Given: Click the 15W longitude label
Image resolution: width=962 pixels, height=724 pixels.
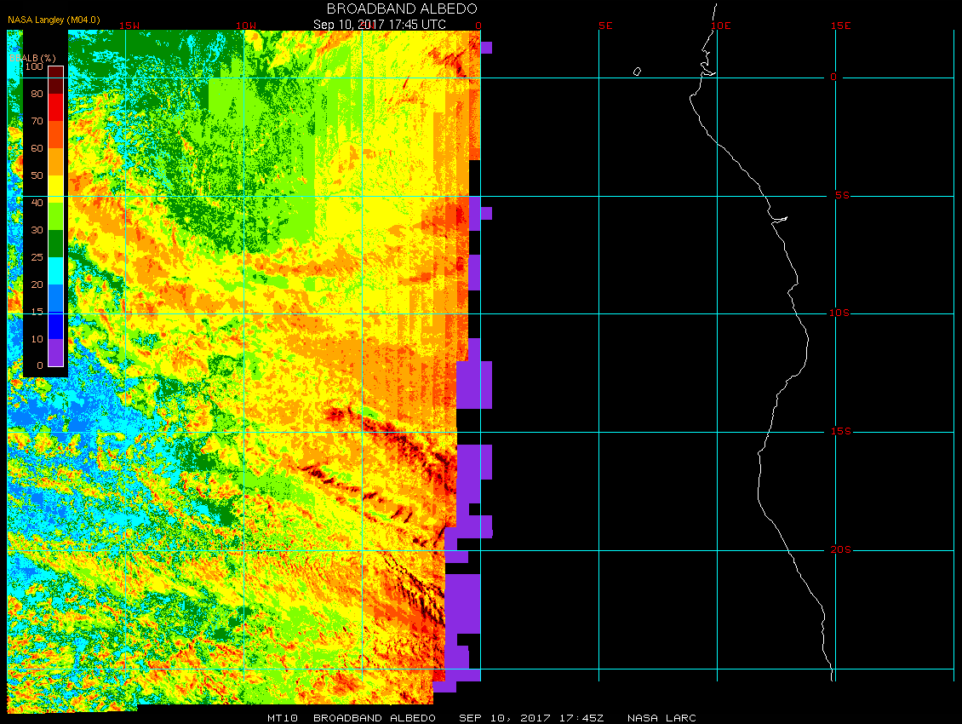Looking at the screenshot, I should (x=129, y=26).
